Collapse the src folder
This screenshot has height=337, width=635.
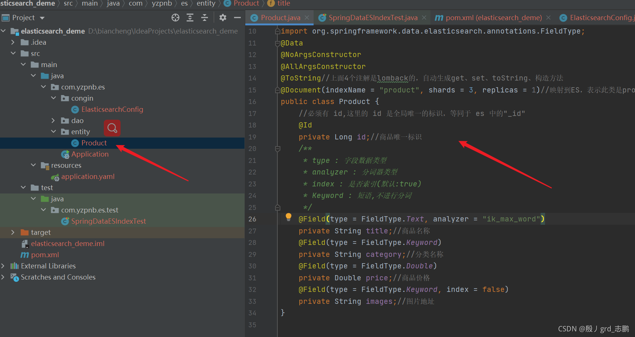tap(13, 53)
